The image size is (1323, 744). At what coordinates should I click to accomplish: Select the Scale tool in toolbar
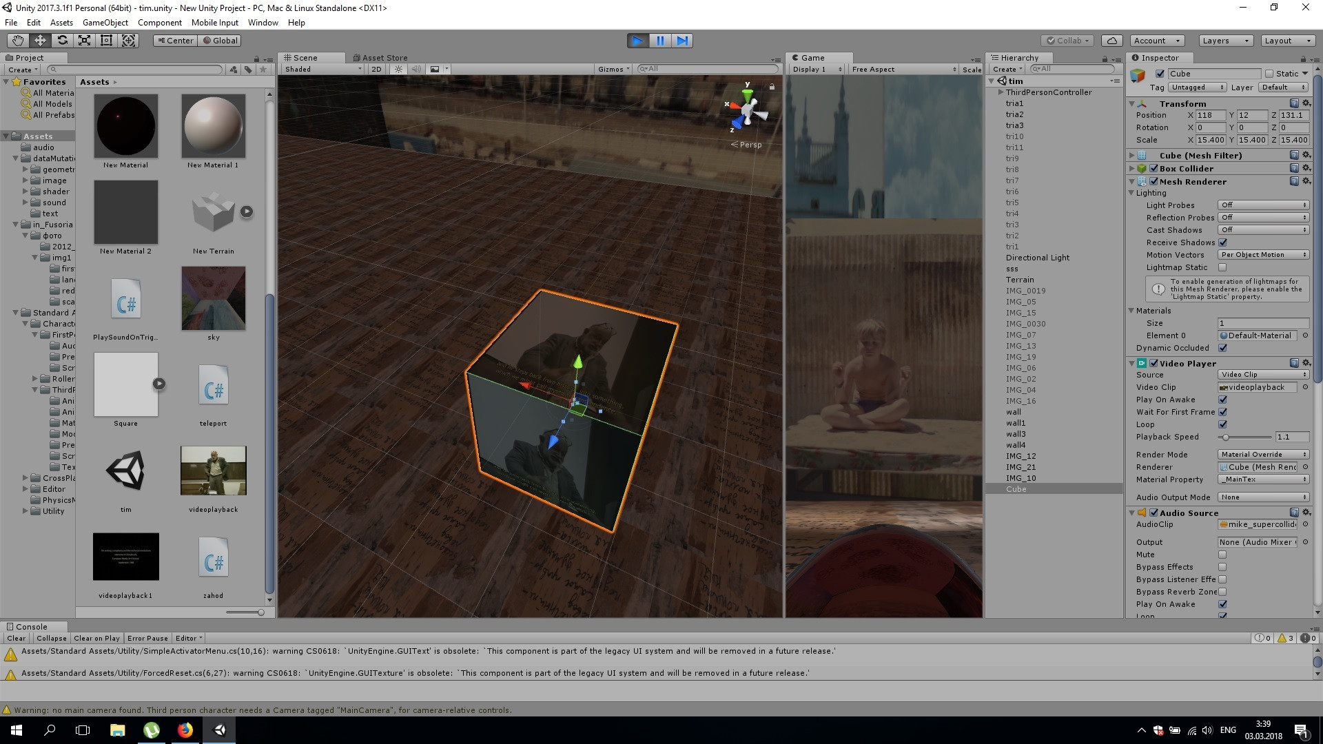click(x=84, y=41)
